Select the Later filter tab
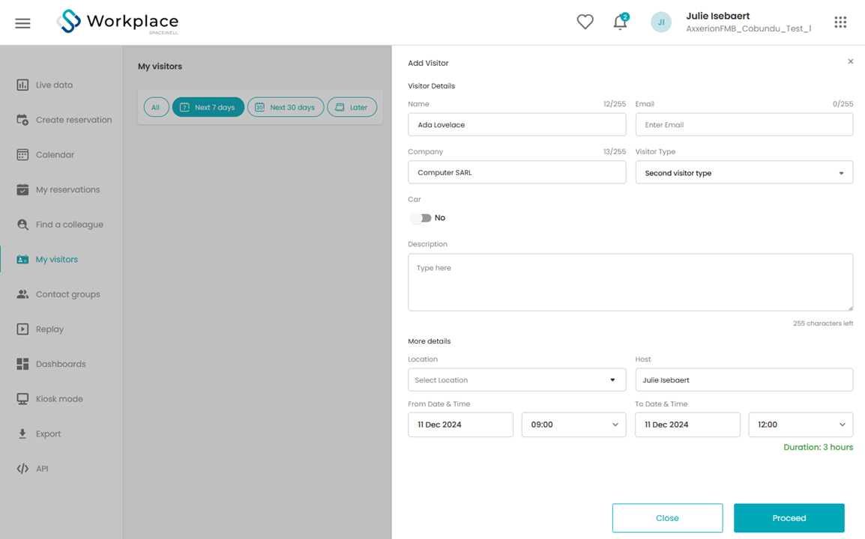865x539 pixels. coord(352,108)
